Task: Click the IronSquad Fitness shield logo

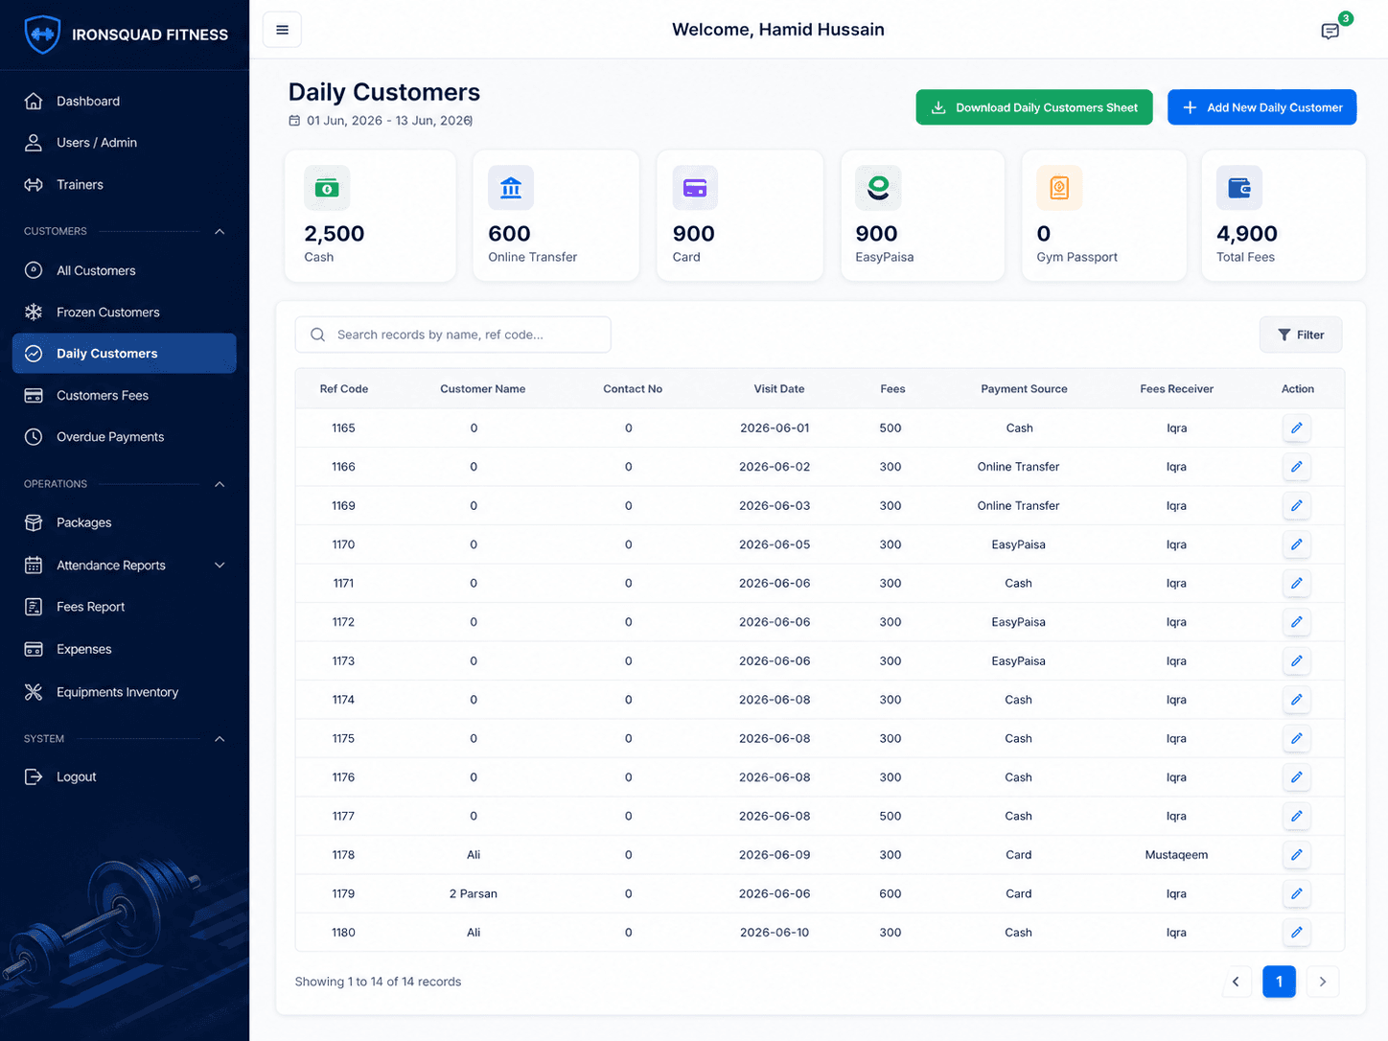Action: 42,35
